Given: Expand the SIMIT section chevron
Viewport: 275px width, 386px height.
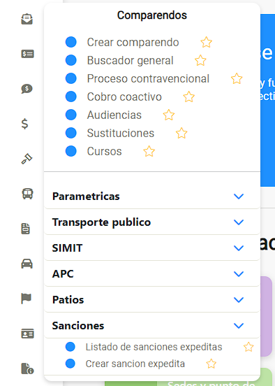Looking at the screenshot, I should (x=239, y=248).
